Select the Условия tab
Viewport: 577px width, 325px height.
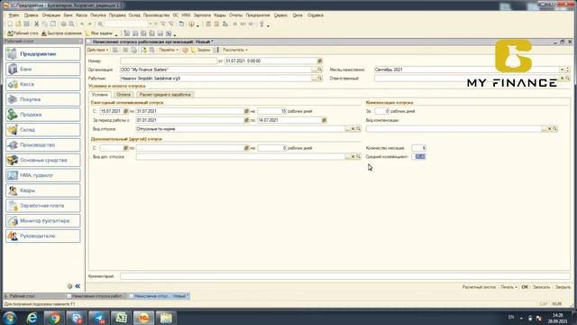pos(100,95)
